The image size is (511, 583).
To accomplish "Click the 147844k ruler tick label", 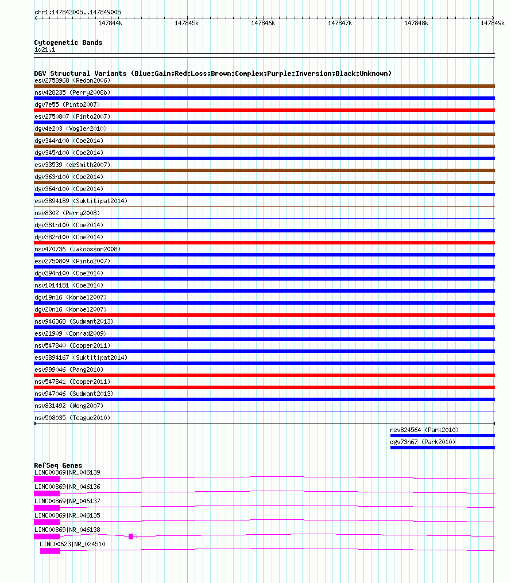I will click(110, 23).
